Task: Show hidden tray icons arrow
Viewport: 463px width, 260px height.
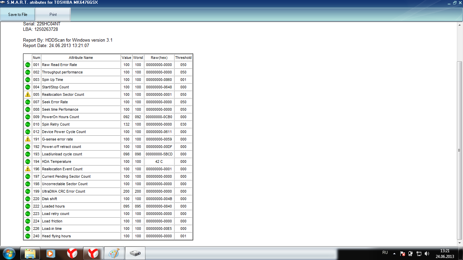Action: pyautogui.click(x=394, y=253)
